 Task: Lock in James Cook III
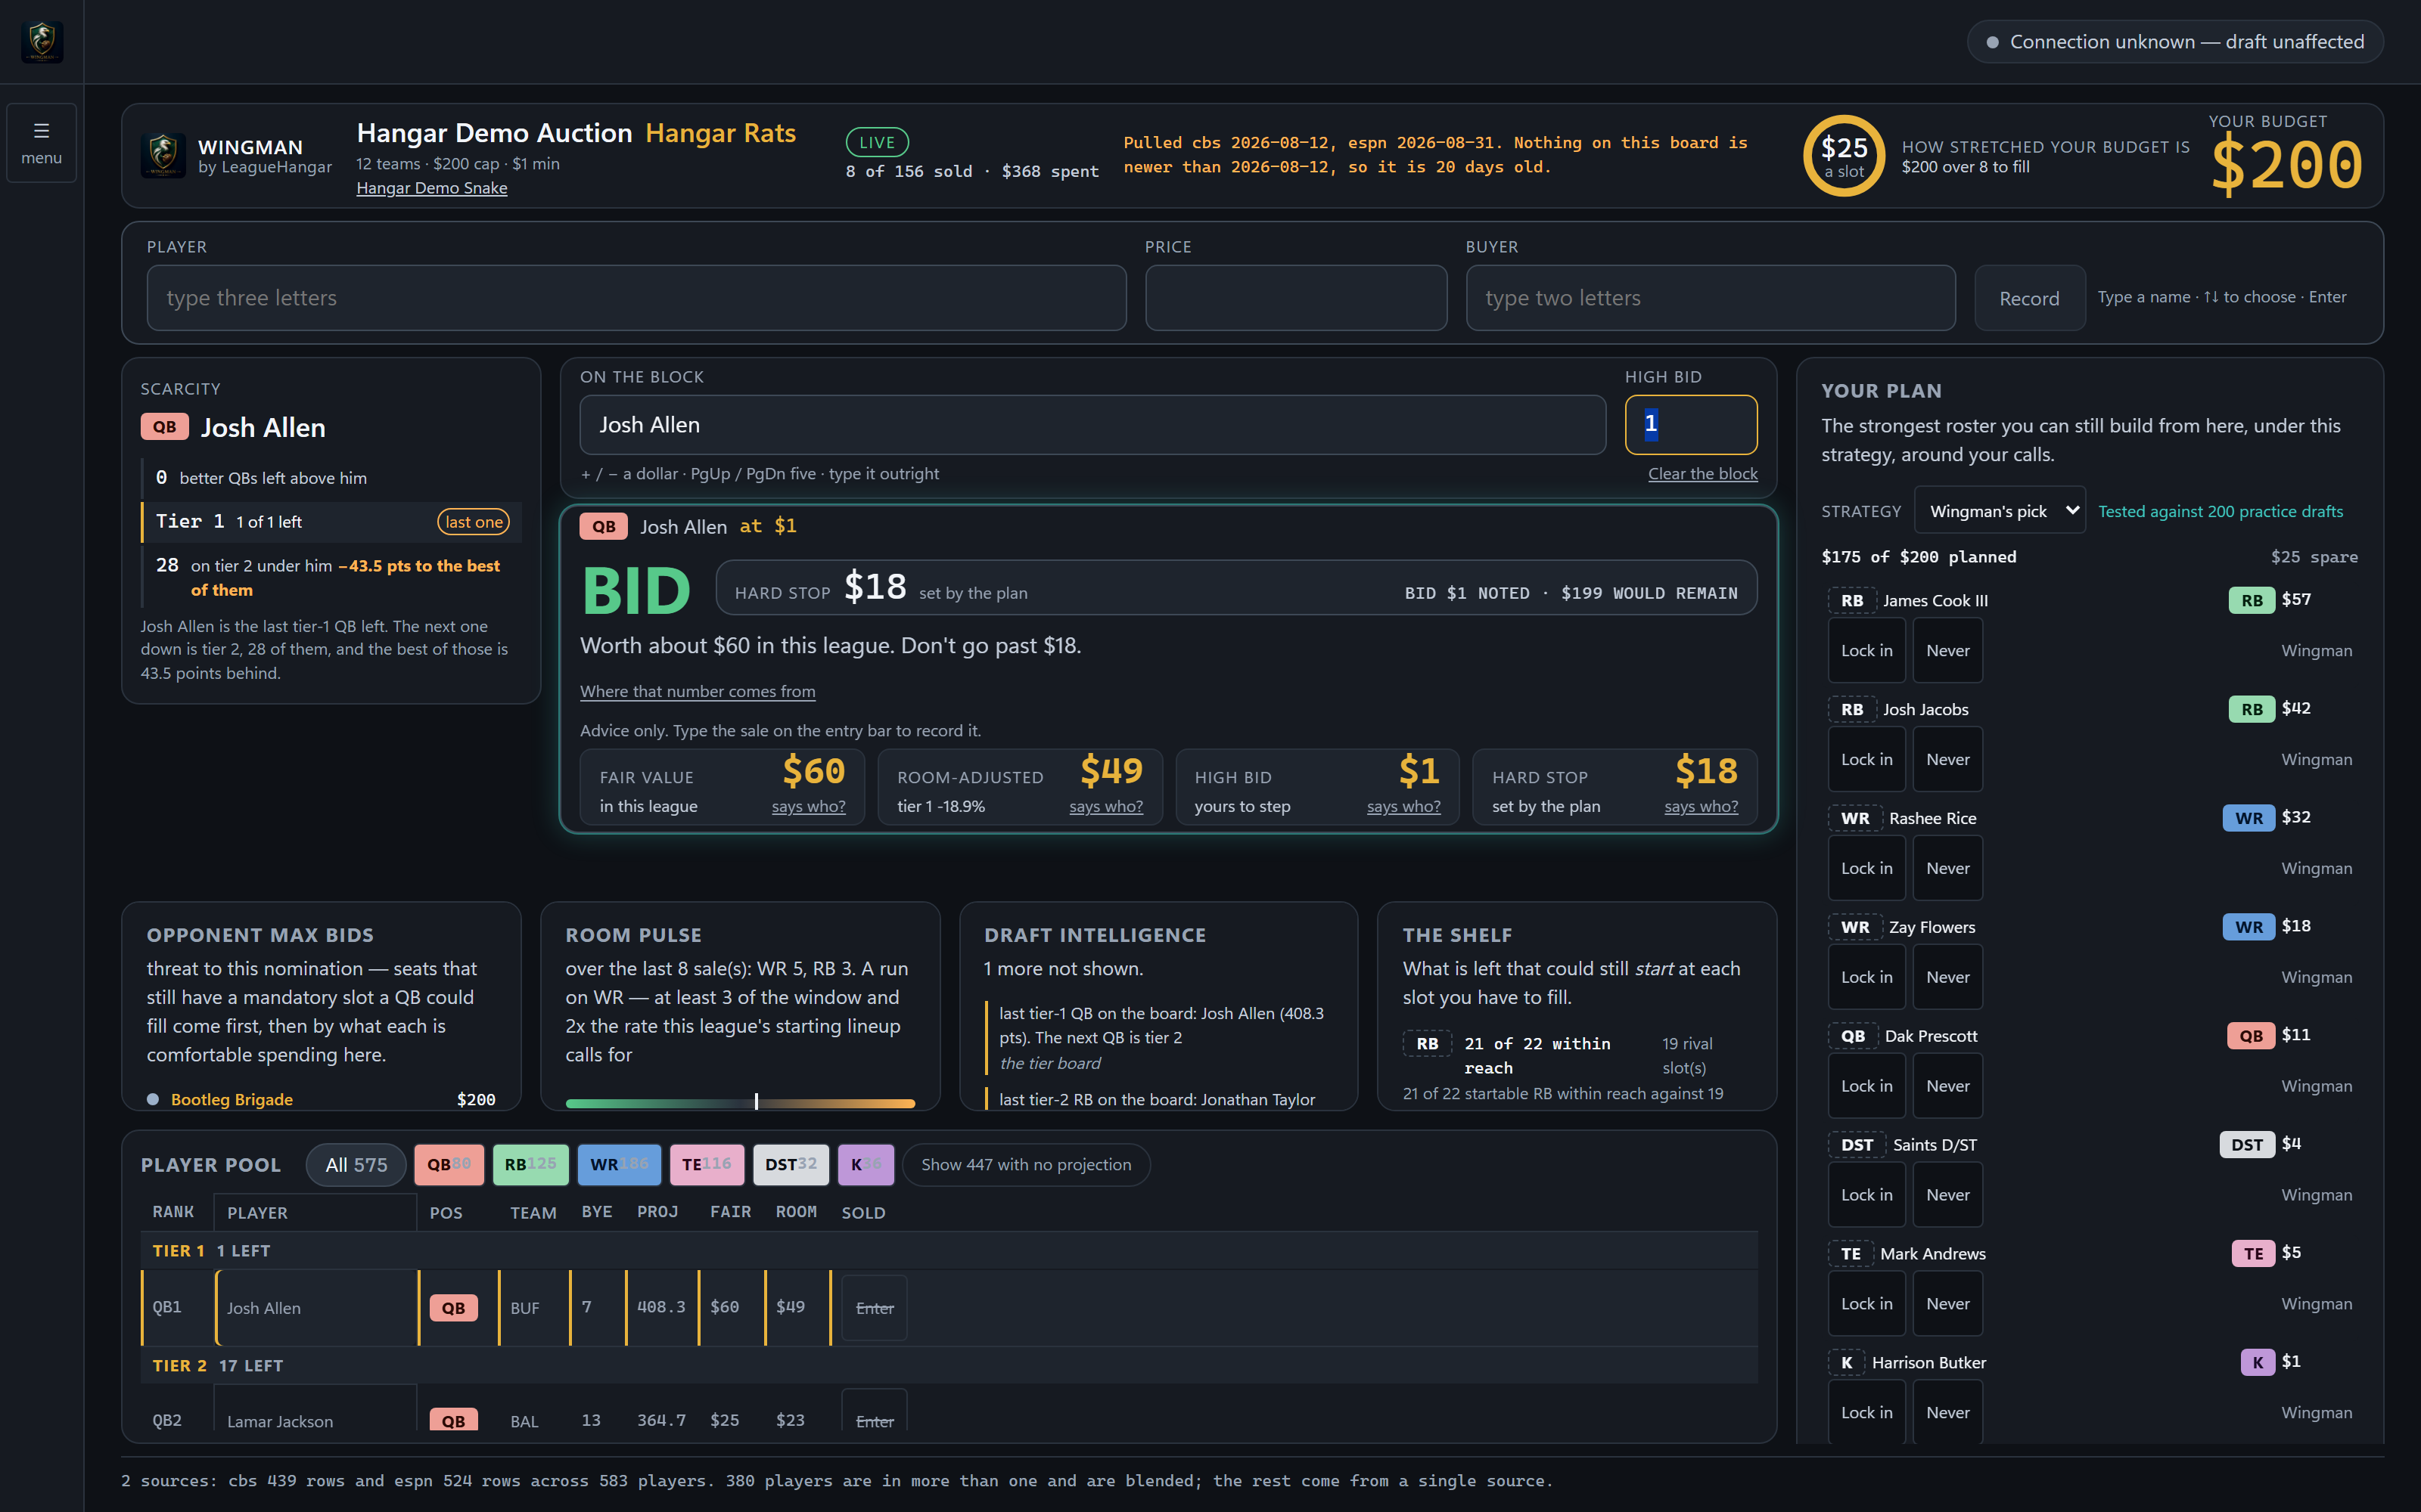click(1866, 650)
